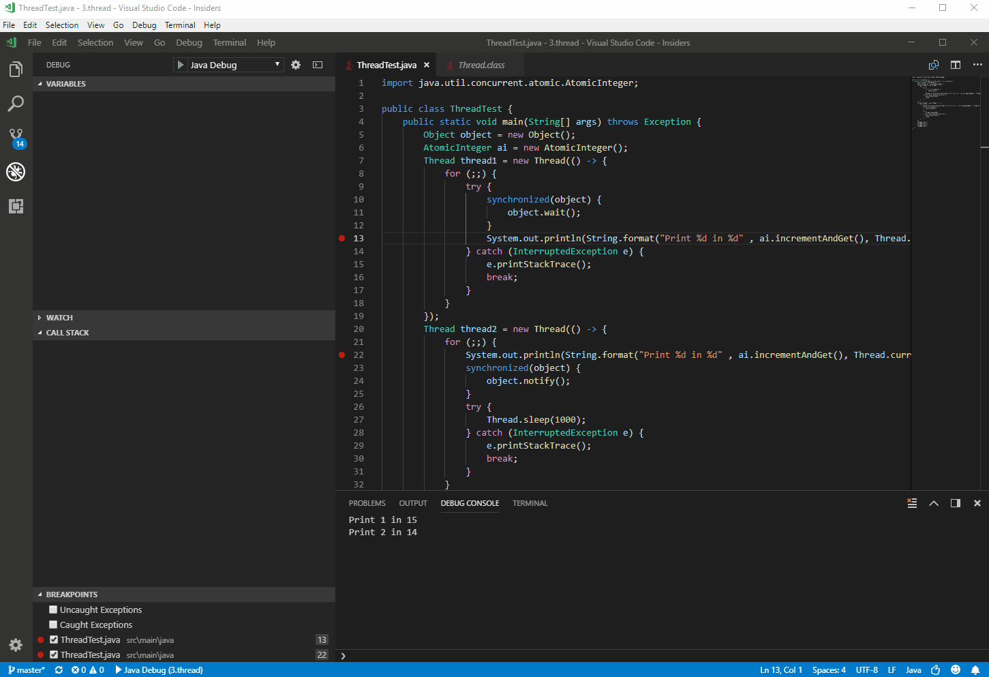Open Settings via the gear at bottom left
Image resolution: width=989 pixels, height=677 pixels.
click(15, 644)
